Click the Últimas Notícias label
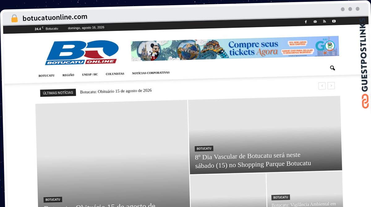371x207 pixels. click(58, 93)
